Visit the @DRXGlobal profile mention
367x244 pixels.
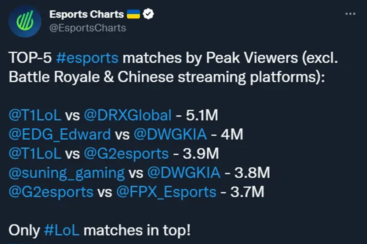coord(127,115)
